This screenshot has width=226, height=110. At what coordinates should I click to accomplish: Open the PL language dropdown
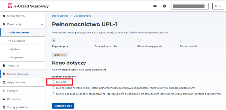(218, 6)
